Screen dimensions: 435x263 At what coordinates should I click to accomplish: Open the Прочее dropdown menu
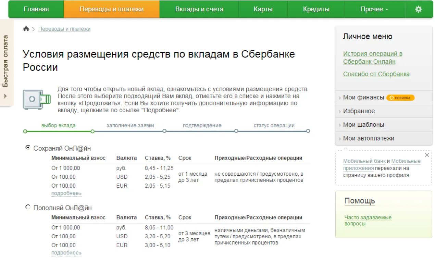click(374, 9)
